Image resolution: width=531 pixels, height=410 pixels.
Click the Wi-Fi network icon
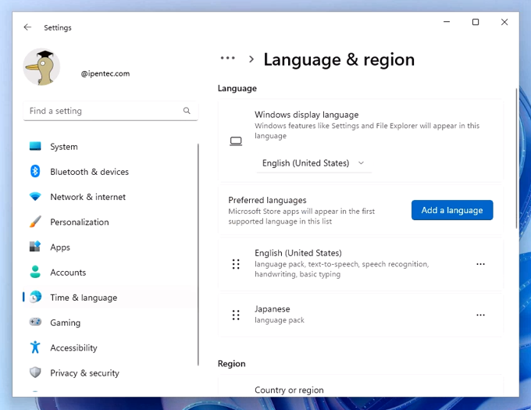click(35, 196)
